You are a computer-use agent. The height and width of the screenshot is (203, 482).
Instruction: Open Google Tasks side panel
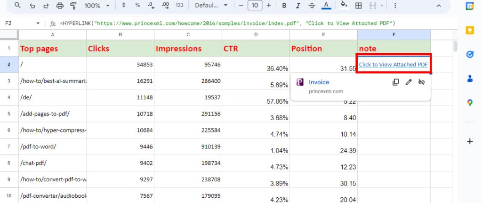point(470,55)
